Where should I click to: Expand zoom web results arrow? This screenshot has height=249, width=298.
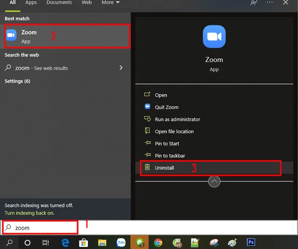[x=121, y=68]
